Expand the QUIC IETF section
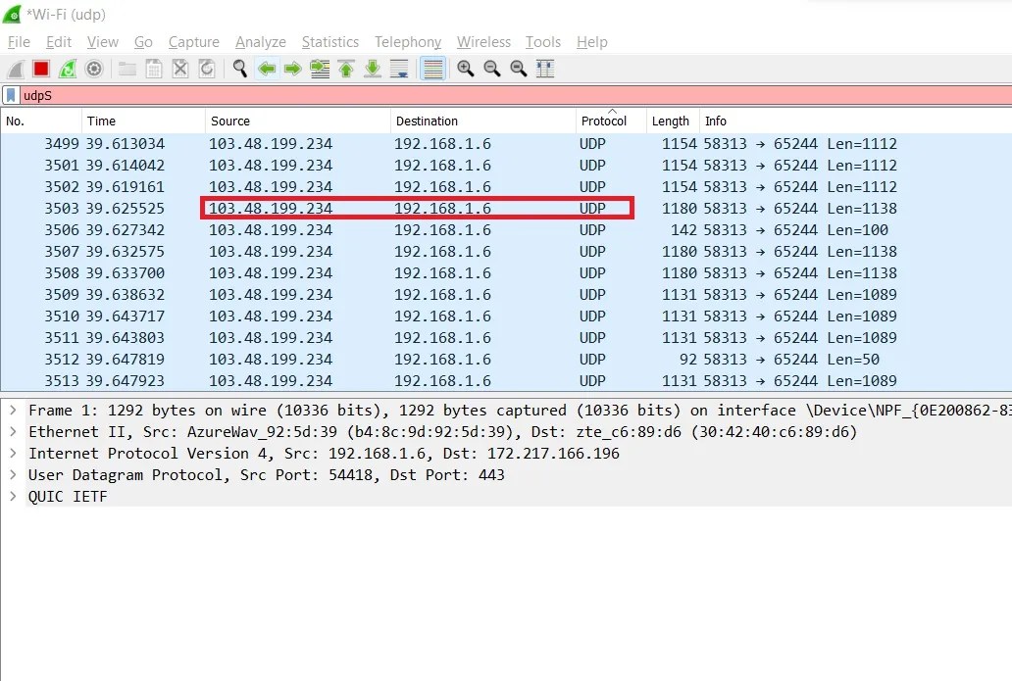Image resolution: width=1012 pixels, height=681 pixels. pyautogui.click(x=13, y=497)
